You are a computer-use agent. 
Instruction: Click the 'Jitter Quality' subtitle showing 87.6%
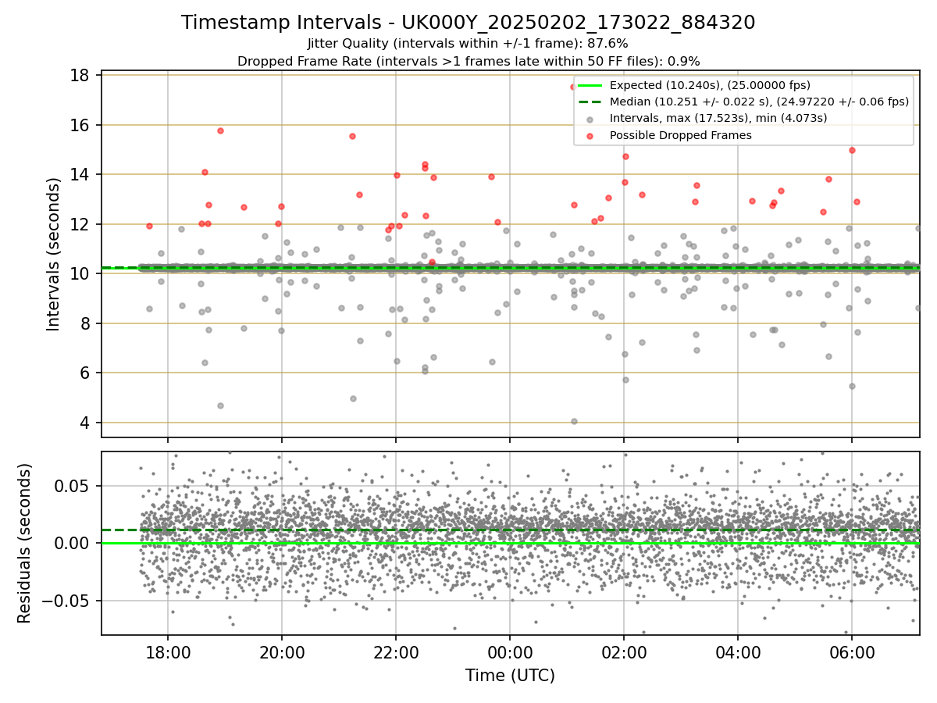[468, 44]
